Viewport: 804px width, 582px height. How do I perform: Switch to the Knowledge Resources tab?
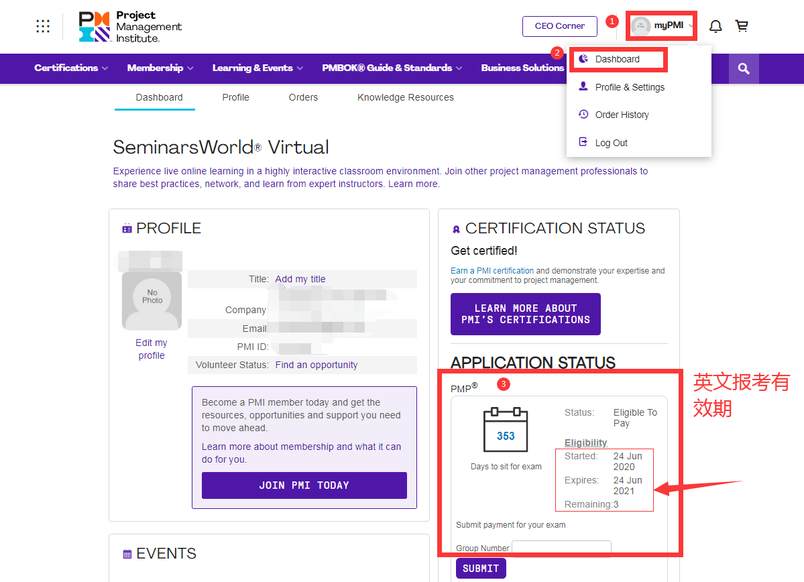tap(406, 97)
